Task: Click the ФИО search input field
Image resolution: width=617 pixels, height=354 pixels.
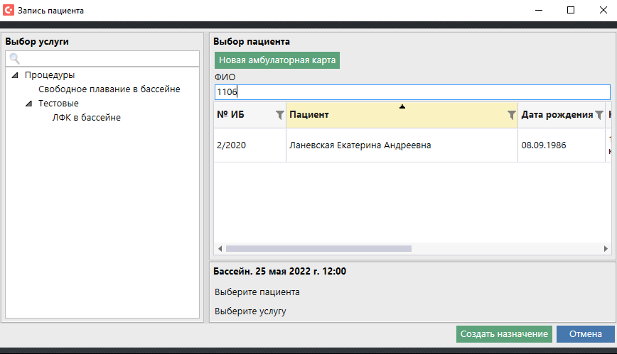Action: tap(412, 92)
